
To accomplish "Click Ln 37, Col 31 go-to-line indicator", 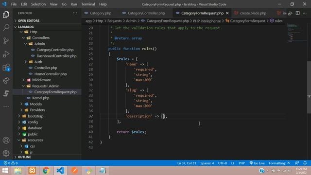I will pyautogui.click(x=187, y=163).
